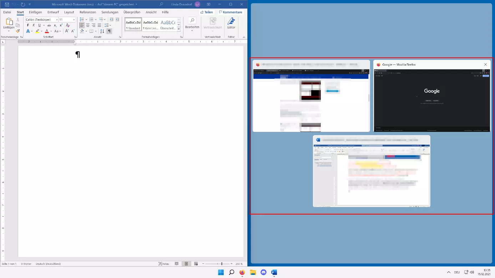Enable Fokus mode in status bar

tap(164, 264)
